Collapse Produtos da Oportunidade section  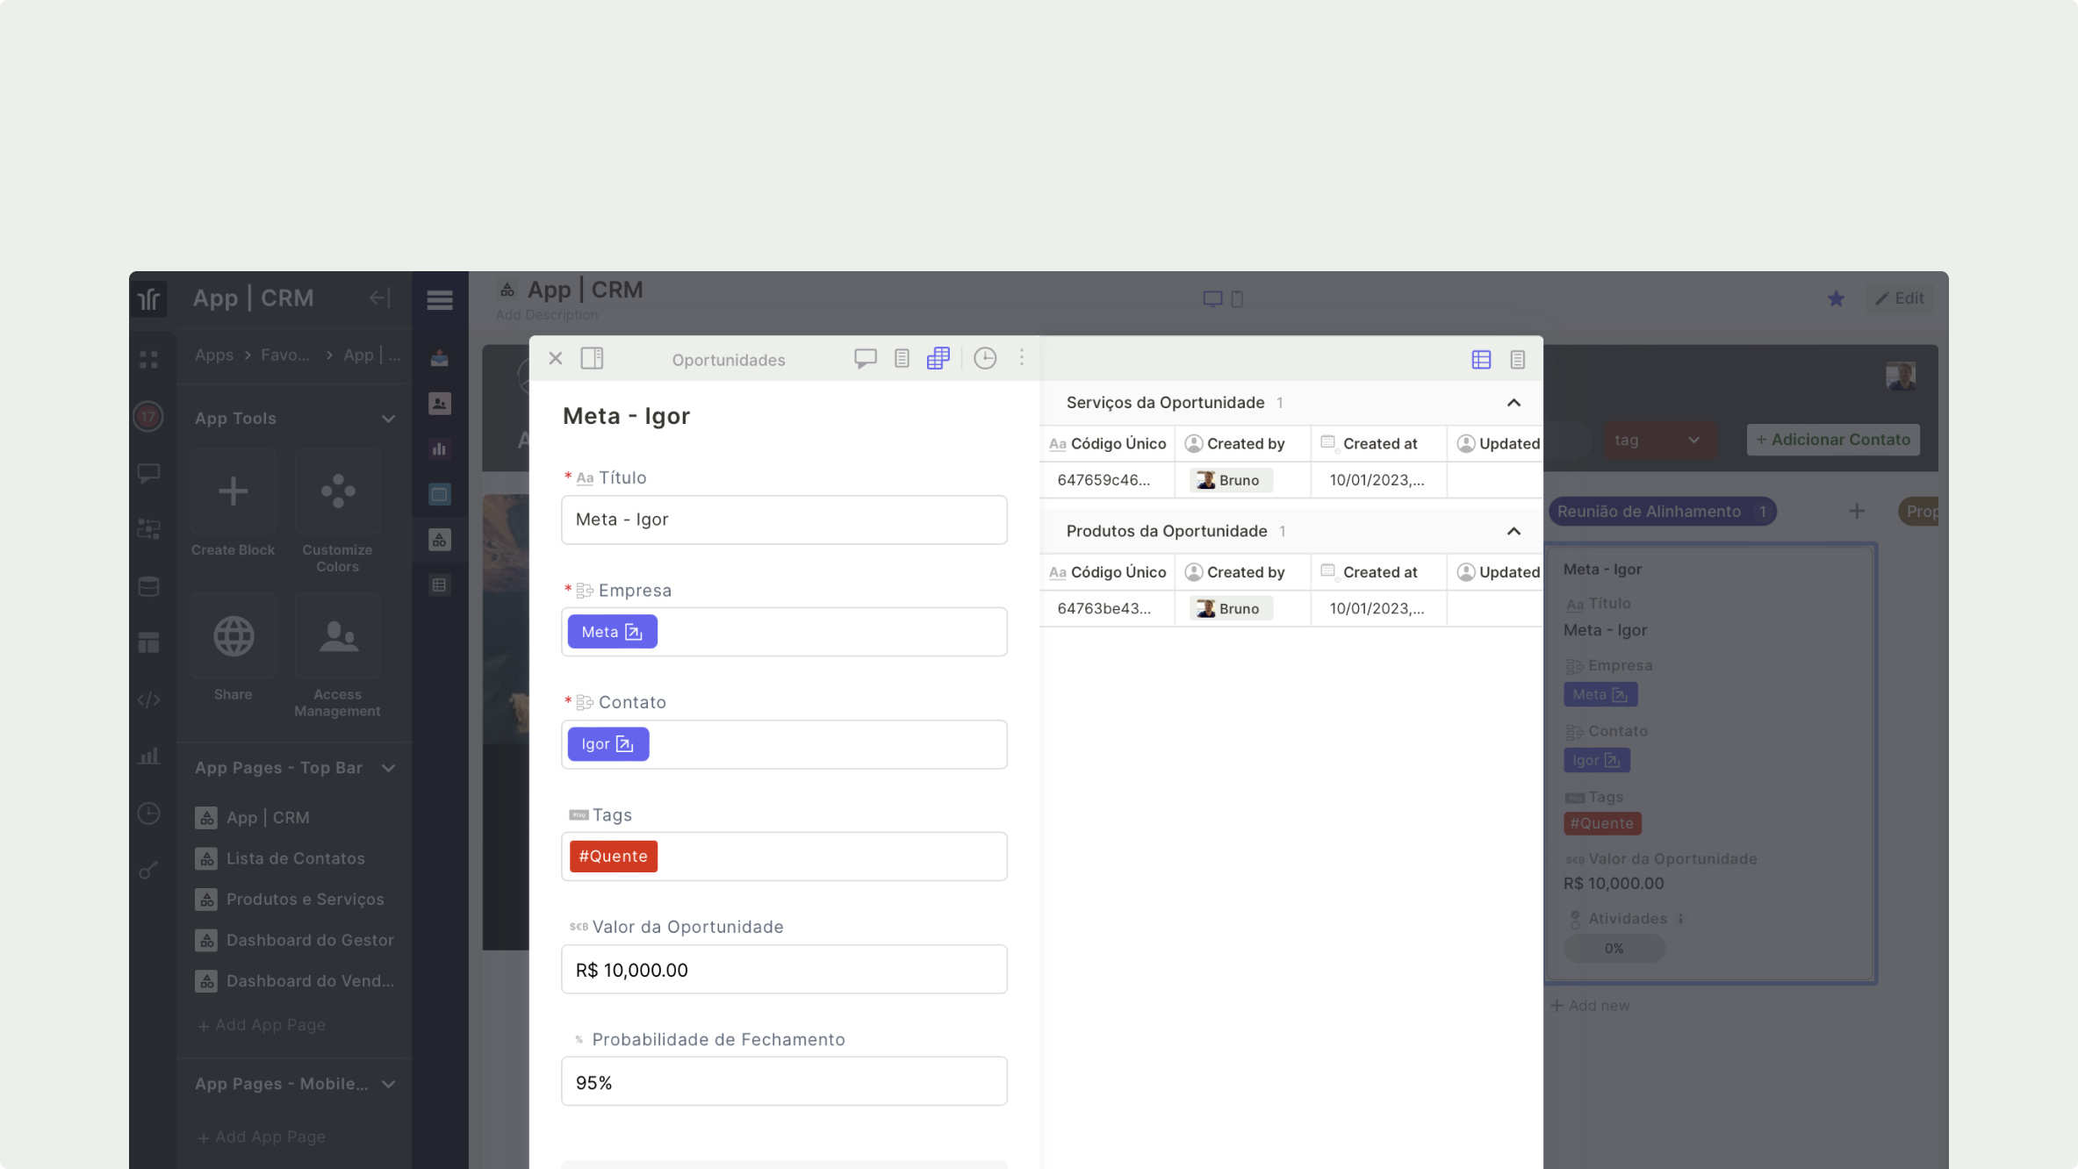1513,531
